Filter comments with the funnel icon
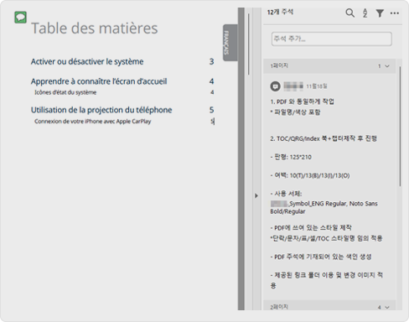This screenshot has width=409, height=322. pyautogui.click(x=380, y=13)
